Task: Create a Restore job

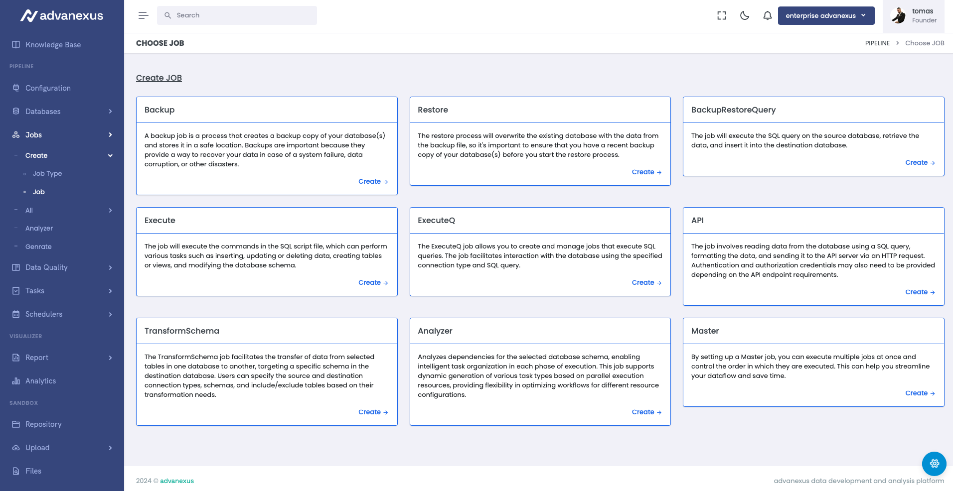Action: (x=646, y=172)
